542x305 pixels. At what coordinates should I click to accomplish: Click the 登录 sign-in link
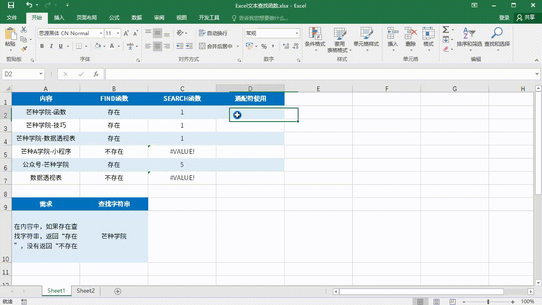pos(504,18)
